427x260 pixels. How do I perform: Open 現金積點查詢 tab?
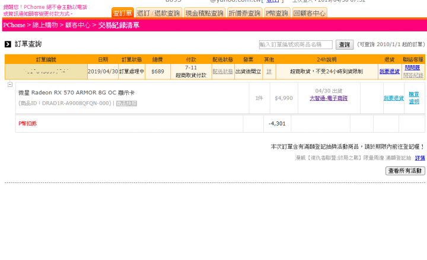pos(205,13)
